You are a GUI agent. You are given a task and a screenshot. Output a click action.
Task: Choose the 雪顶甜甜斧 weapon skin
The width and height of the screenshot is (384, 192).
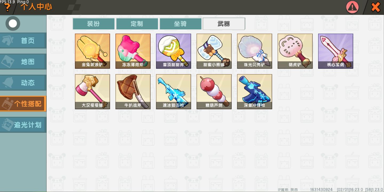coord(174,51)
